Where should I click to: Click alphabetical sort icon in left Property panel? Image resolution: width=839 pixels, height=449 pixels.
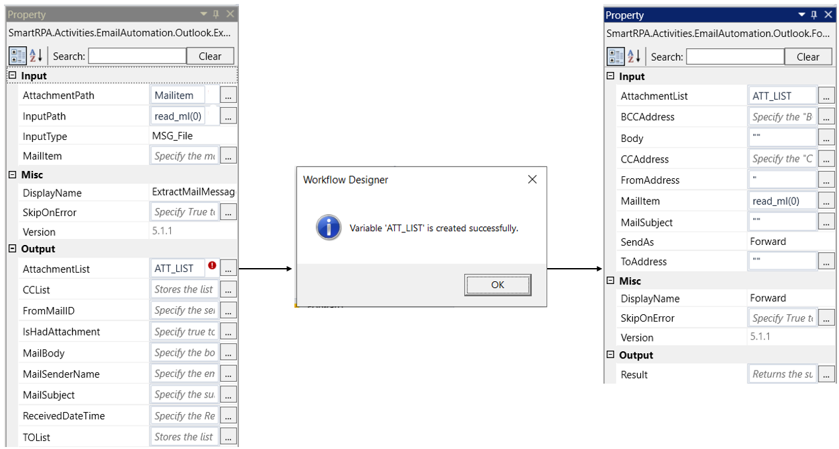tap(36, 56)
